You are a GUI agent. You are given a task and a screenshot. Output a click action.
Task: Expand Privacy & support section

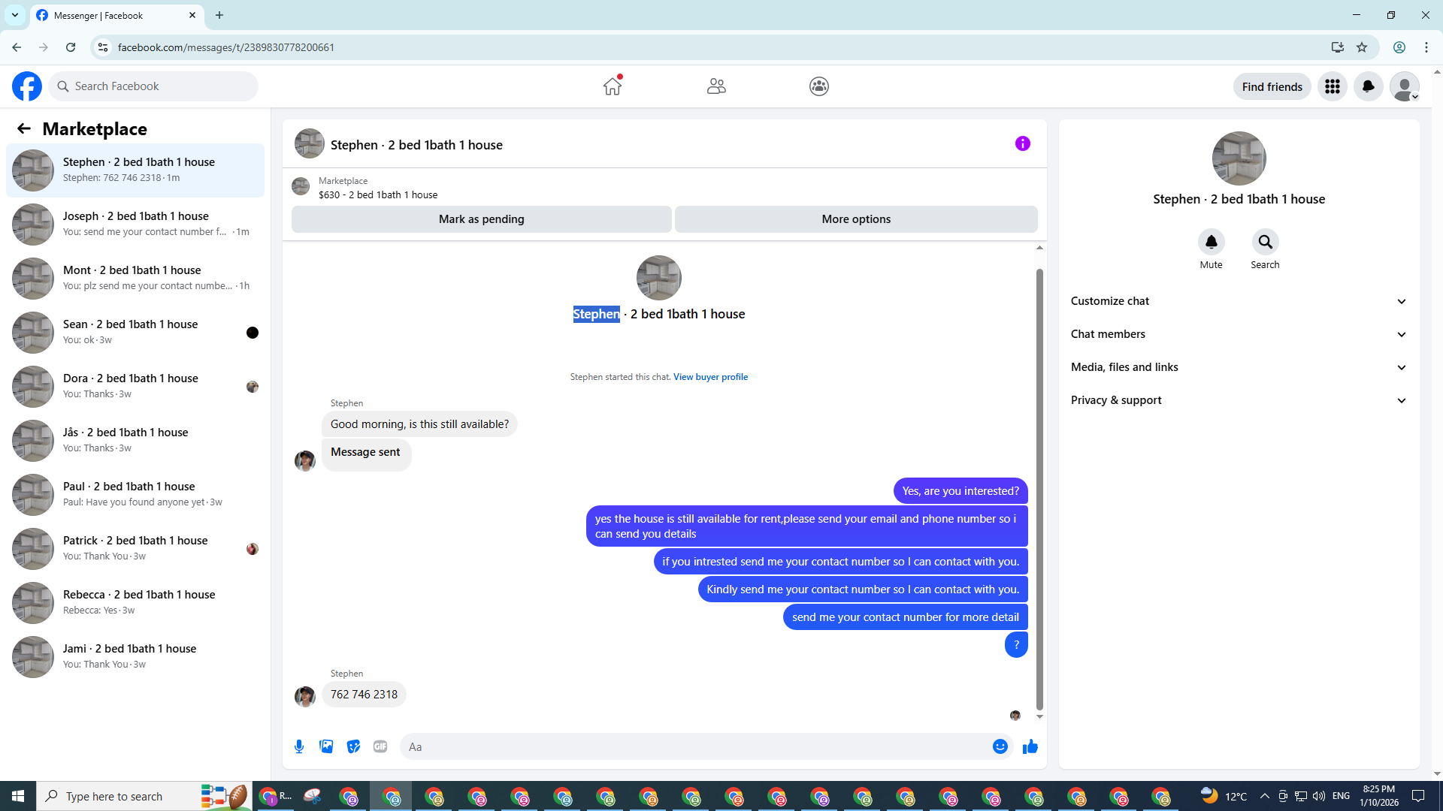click(x=1238, y=400)
